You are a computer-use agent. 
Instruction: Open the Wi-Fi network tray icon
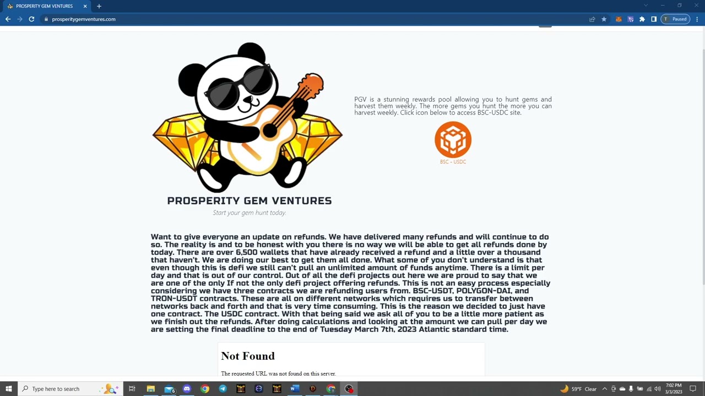649,389
